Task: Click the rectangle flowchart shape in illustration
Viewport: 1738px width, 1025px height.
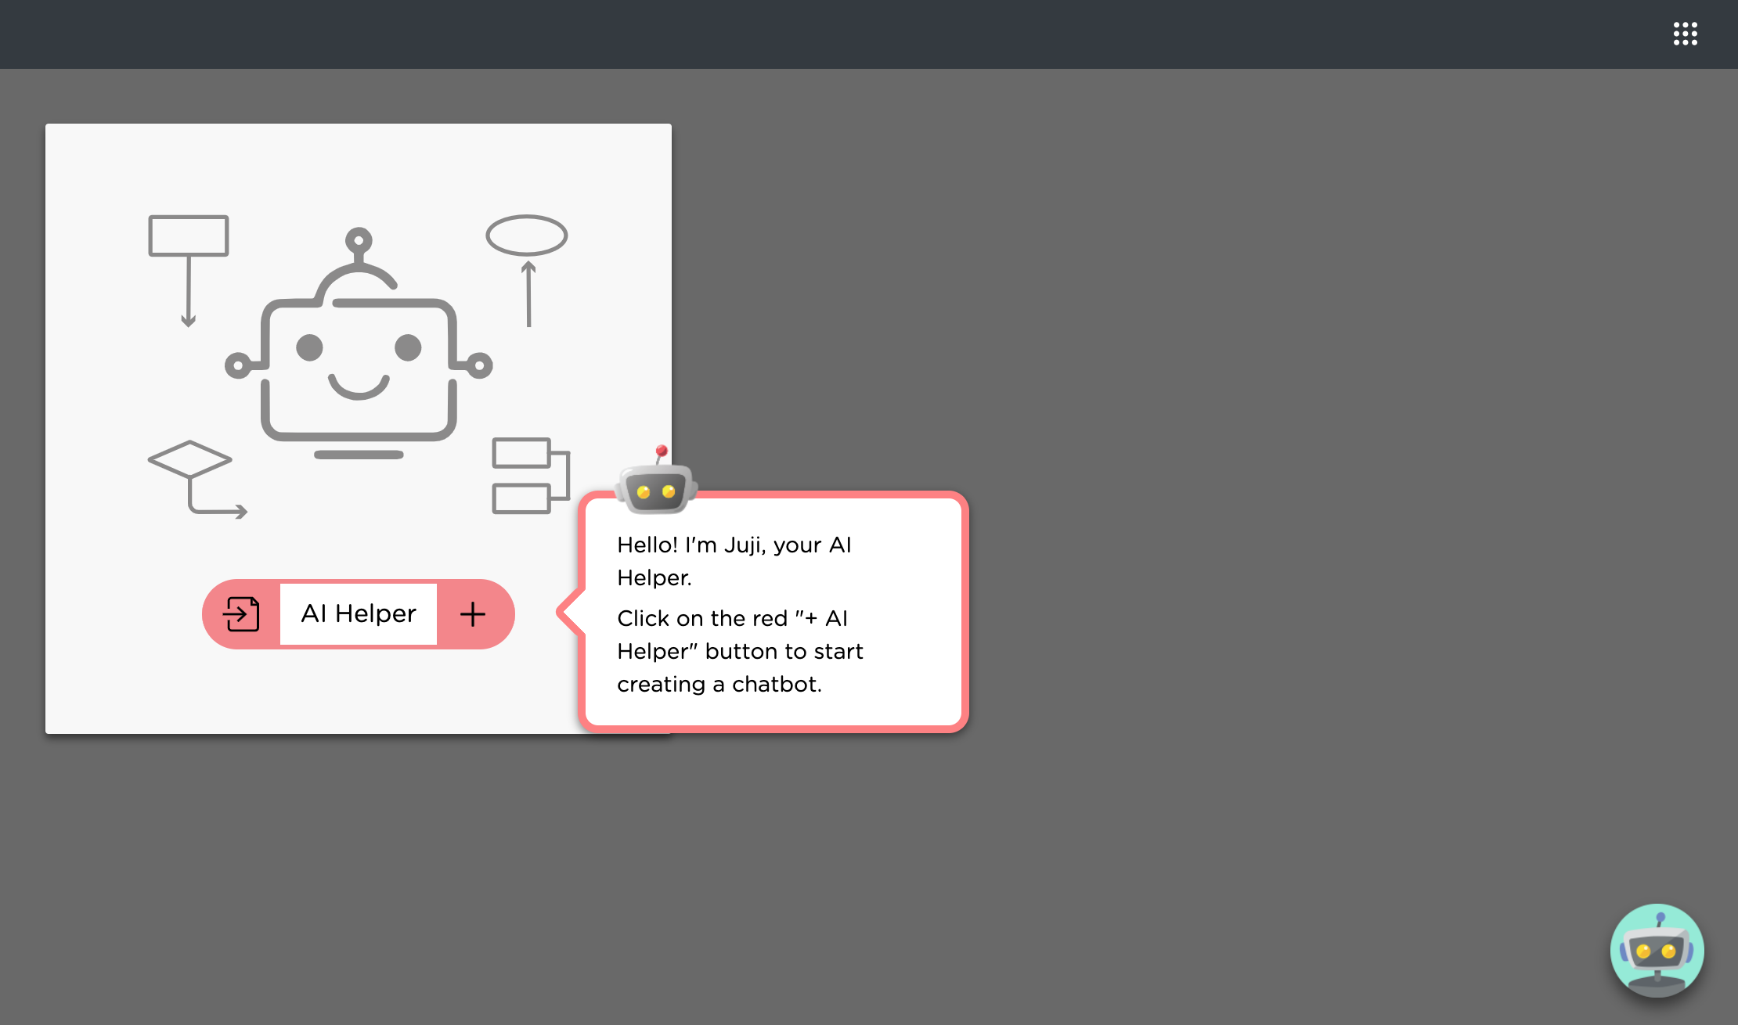Action: point(189,236)
